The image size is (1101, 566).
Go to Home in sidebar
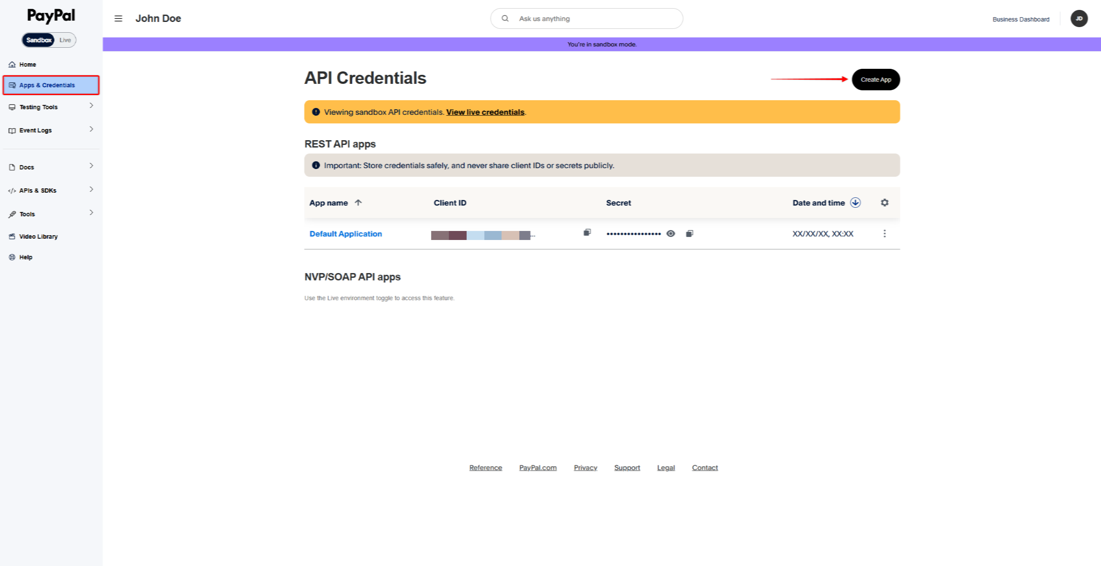(22, 65)
